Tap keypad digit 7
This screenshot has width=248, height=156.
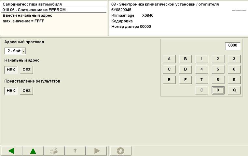click(x=202, y=80)
